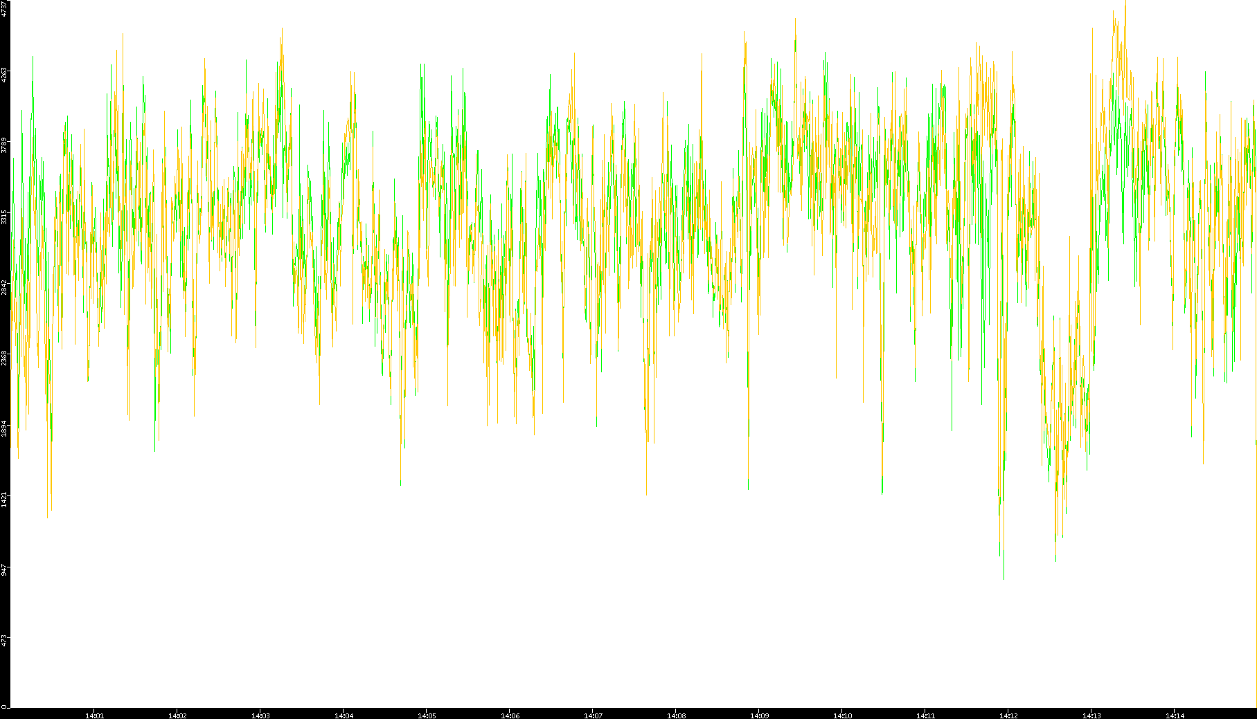
Task: Select the 2368 vertical axis label
Action: (5, 358)
